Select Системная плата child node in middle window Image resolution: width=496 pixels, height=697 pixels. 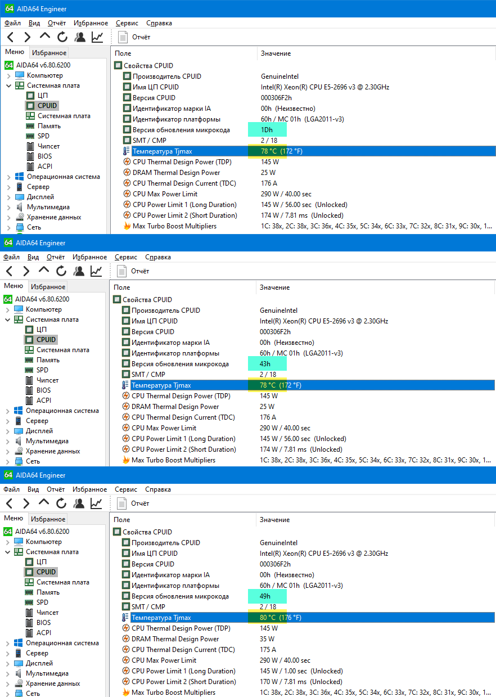point(62,350)
